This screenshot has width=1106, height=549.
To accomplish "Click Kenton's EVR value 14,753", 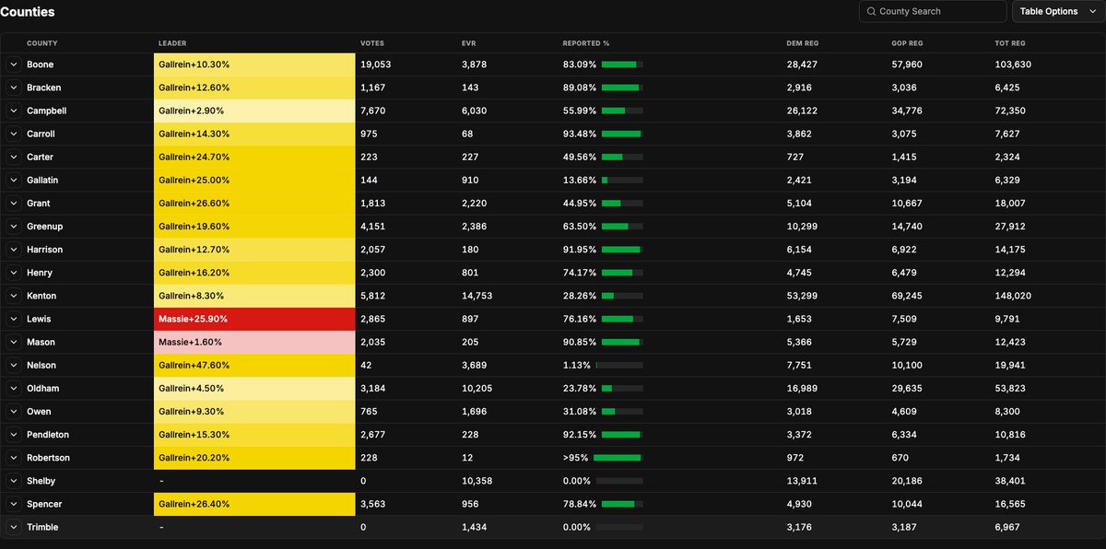I will 477,296.
